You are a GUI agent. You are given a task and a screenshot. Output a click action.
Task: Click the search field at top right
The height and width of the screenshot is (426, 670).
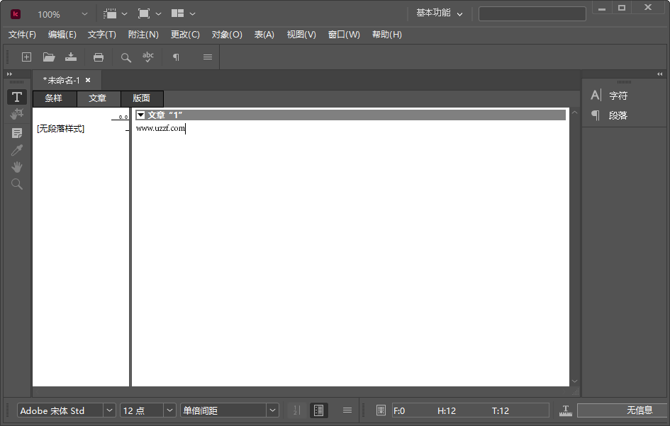(x=532, y=13)
